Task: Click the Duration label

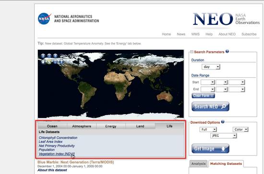Action: 198,60
